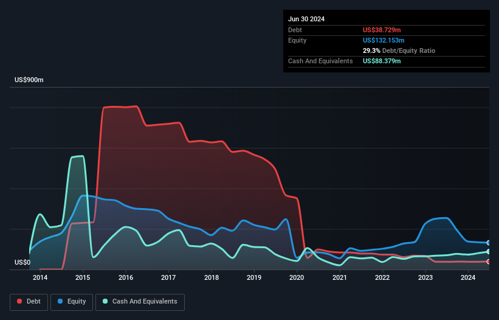
Task: Click the Equity value US$132.153m
Action: point(384,40)
